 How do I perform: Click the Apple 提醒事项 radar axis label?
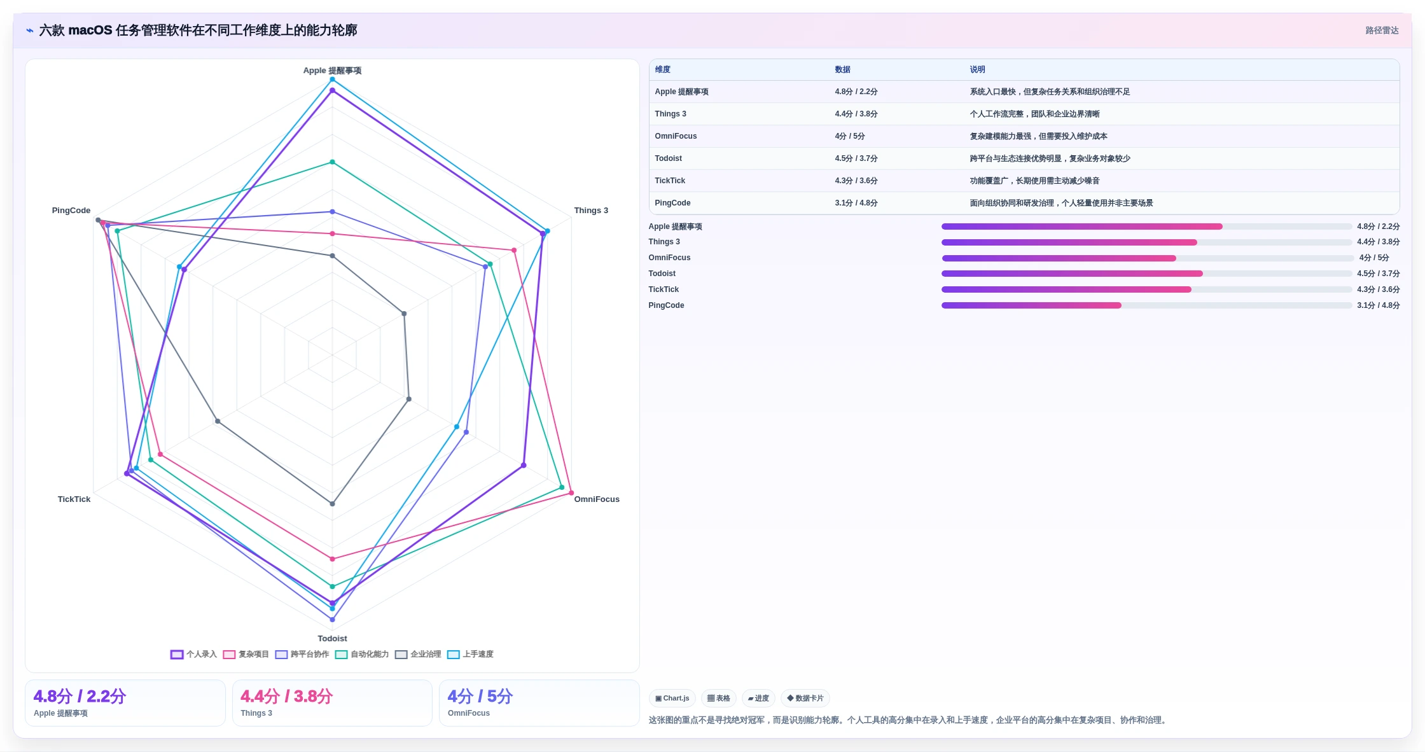point(332,71)
